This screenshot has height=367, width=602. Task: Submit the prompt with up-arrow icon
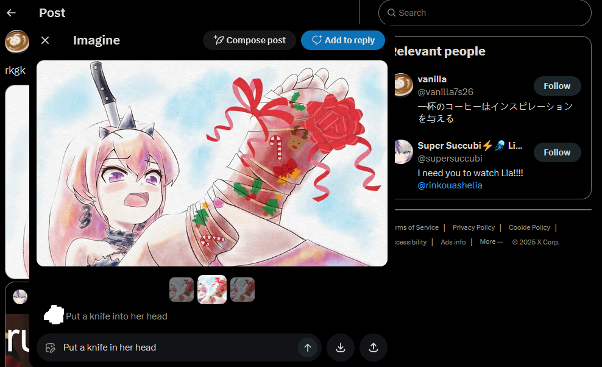(x=308, y=347)
